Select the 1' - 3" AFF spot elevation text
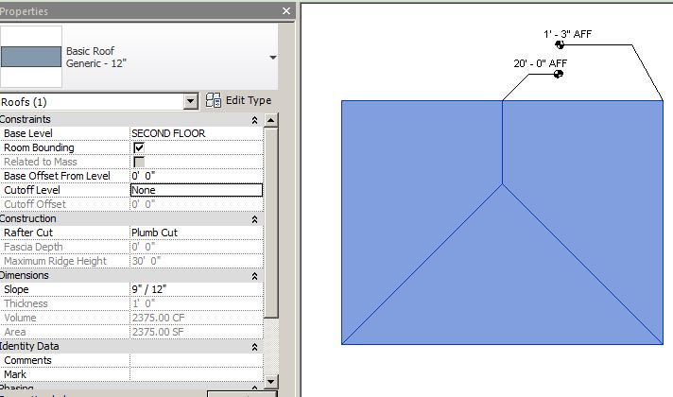673x397 pixels. [x=567, y=34]
